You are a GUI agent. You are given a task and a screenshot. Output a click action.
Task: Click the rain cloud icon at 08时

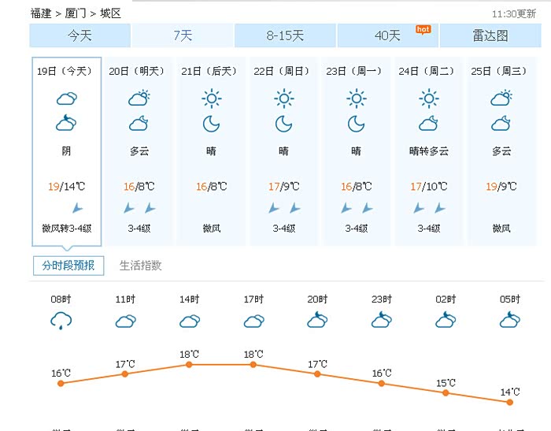coord(61,320)
